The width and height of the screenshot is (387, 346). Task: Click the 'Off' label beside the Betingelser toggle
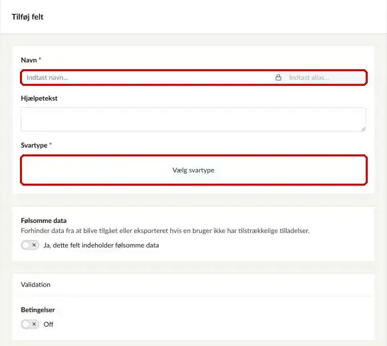pos(49,324)
